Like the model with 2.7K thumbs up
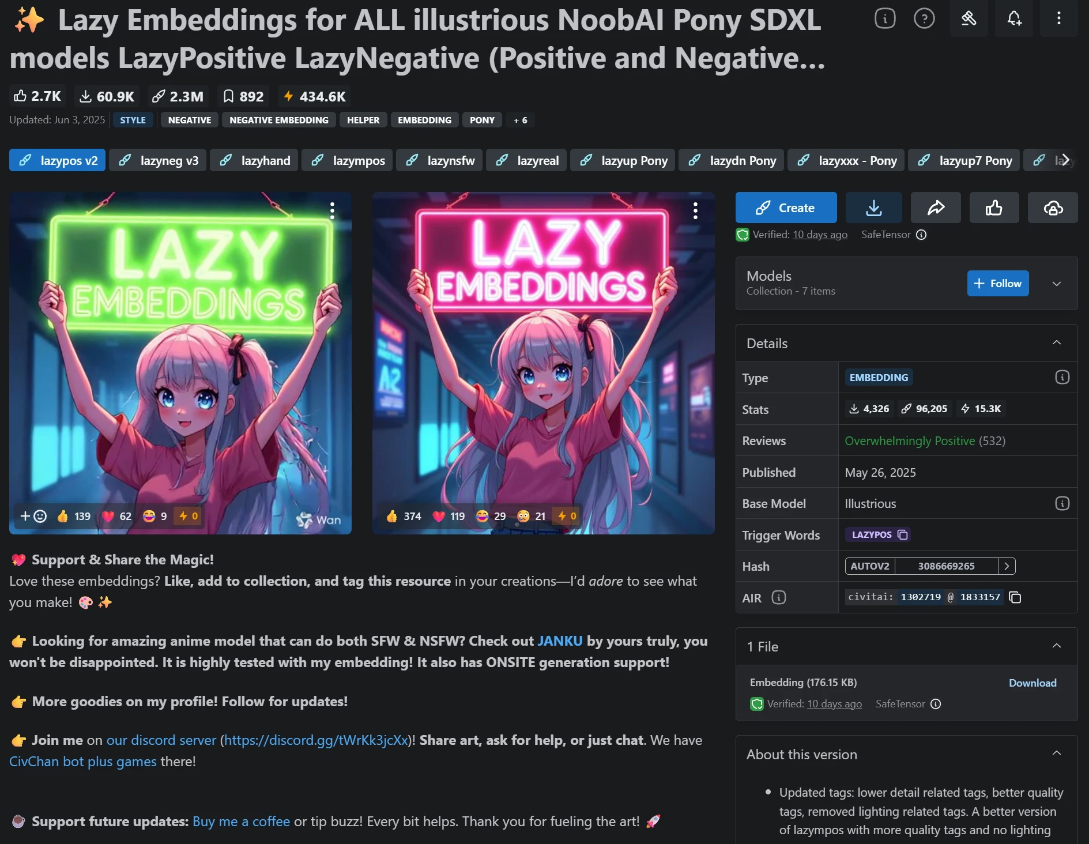Screen dimensions: 1089x844 (x=37, y=96)
